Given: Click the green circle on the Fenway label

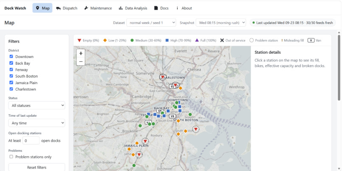Looking at the screenshot, I should tap(147, 116).
